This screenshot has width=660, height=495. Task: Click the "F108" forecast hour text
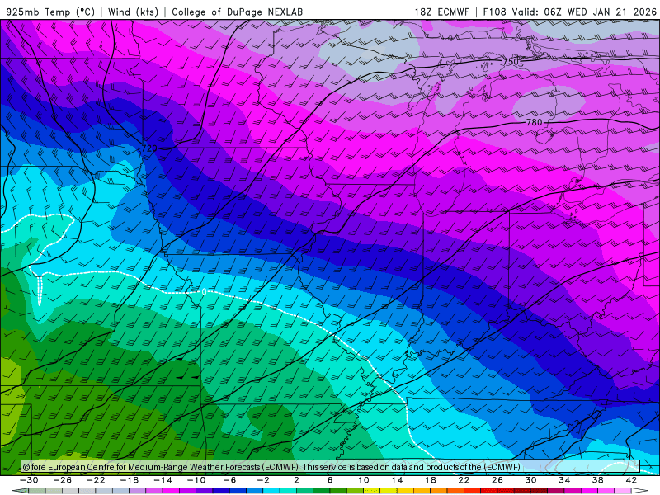click(494, 12)
